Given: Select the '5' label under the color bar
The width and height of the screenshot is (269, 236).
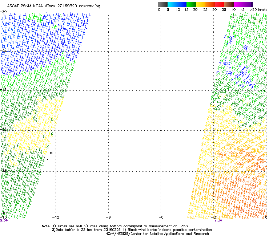Looking at the screenshot, I should (168, 10).
